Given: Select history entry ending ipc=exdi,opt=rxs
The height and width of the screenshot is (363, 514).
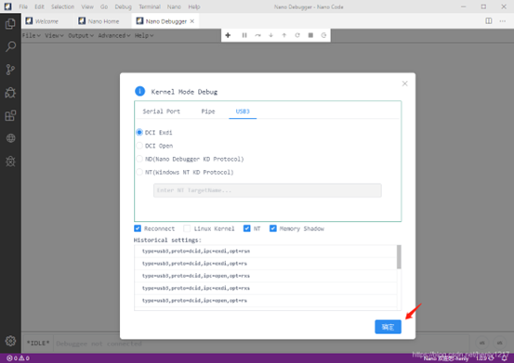Looking at the screenshot, I should [x=266, y=289].
